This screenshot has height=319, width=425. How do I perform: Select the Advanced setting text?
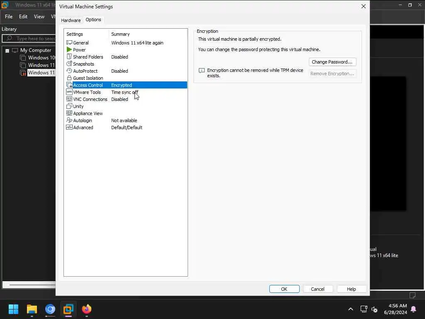tap(83, 128)
